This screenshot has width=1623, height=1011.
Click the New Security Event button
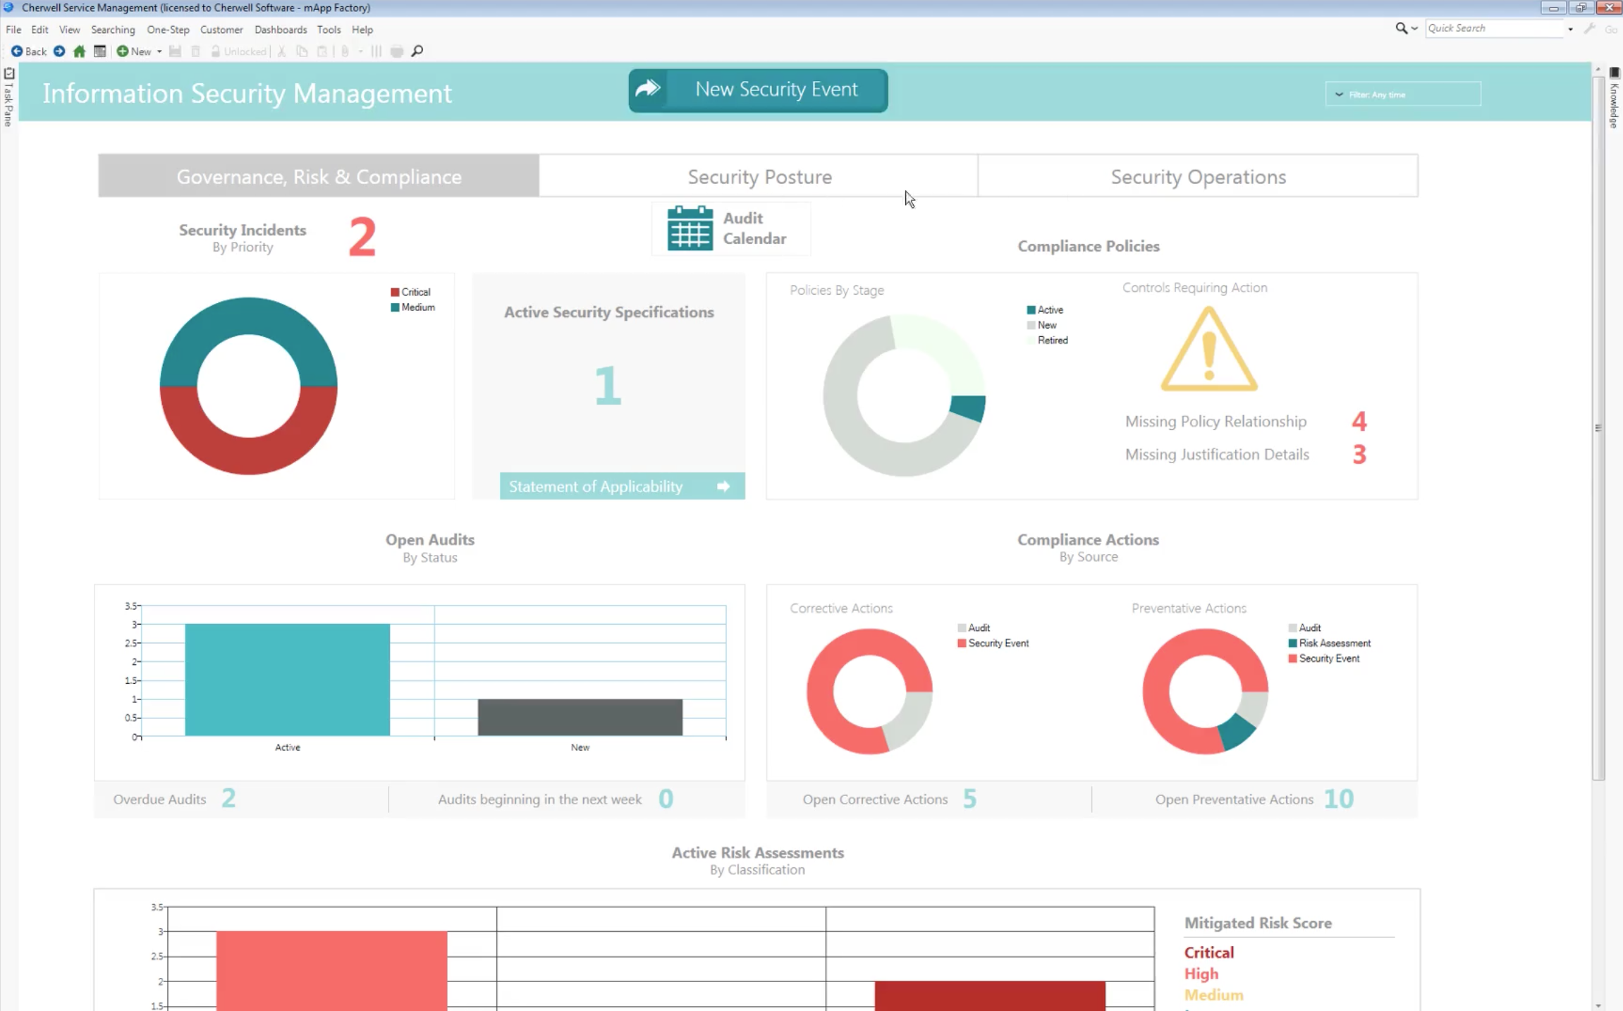[x=758, y=90]
